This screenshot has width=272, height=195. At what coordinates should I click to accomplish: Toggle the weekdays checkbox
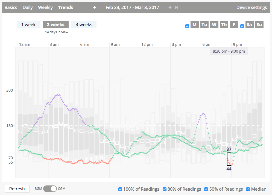tap(187, 26)
